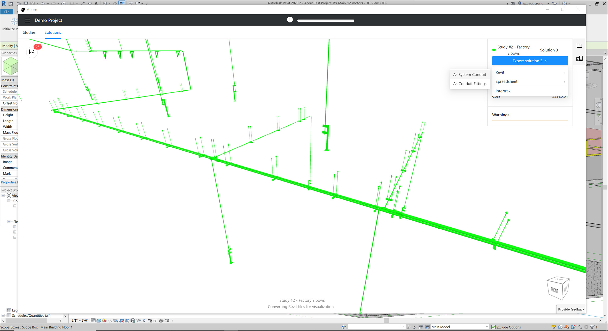
Task: Select As System Conduit option
Action: (470, 74)
